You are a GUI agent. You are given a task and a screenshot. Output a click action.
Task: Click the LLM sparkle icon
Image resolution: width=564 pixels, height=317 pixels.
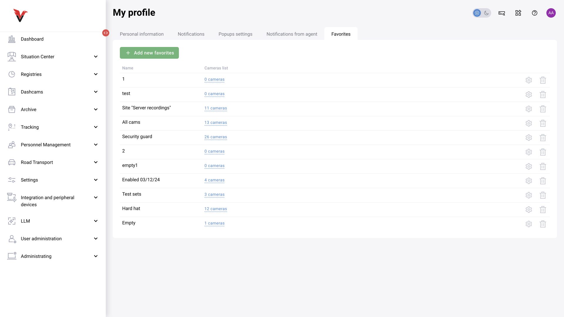[12, 221]
